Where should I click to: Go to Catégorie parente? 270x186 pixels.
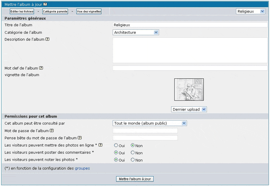pyautogui.click(x=55, y=11)
